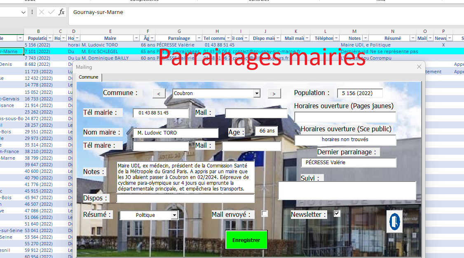Go to previous commune with < button
This screenshot has height=258, width=464.
159,94
